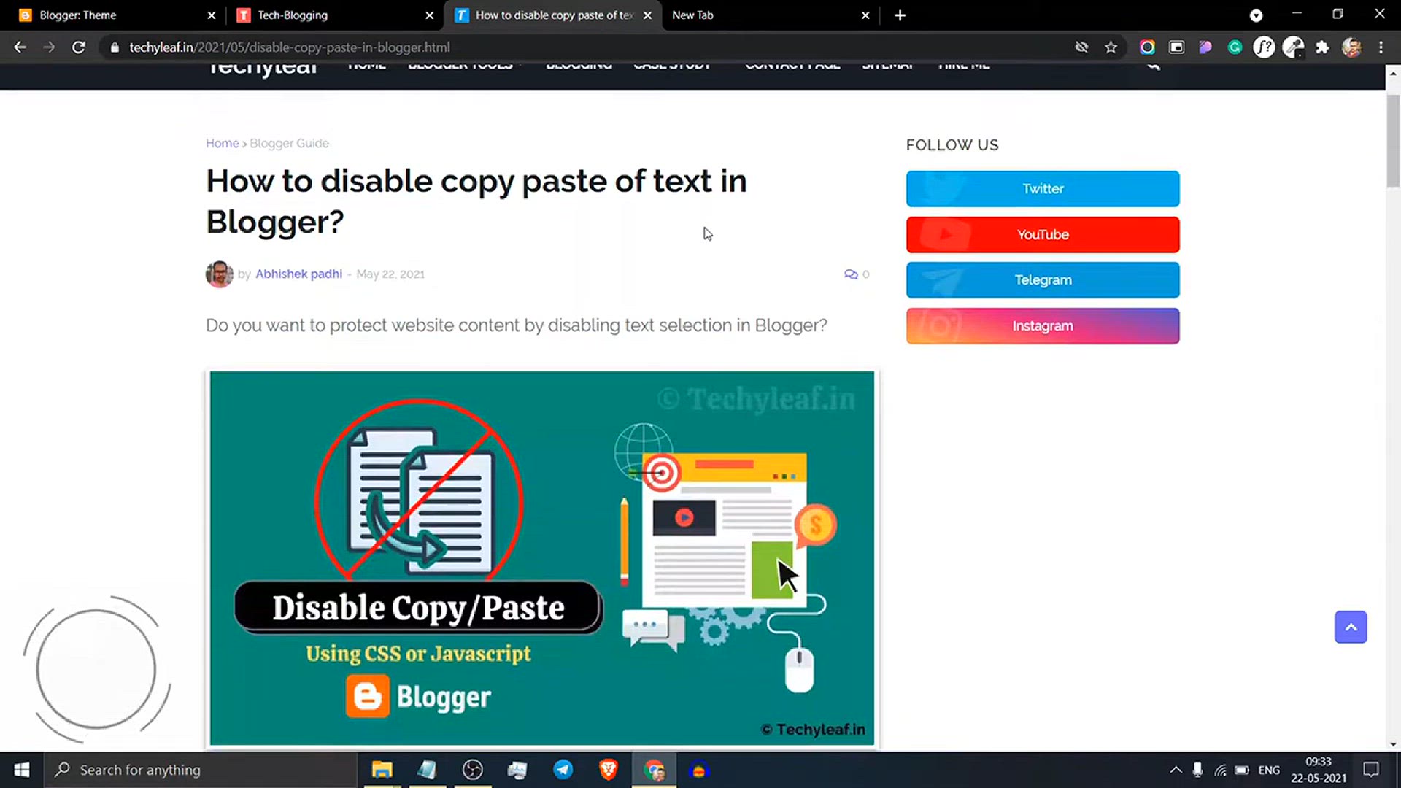The height and width of the screenshot is (788, 1401).
Task: Click the circular colorful extension icon
Action: pos(1147,47)
